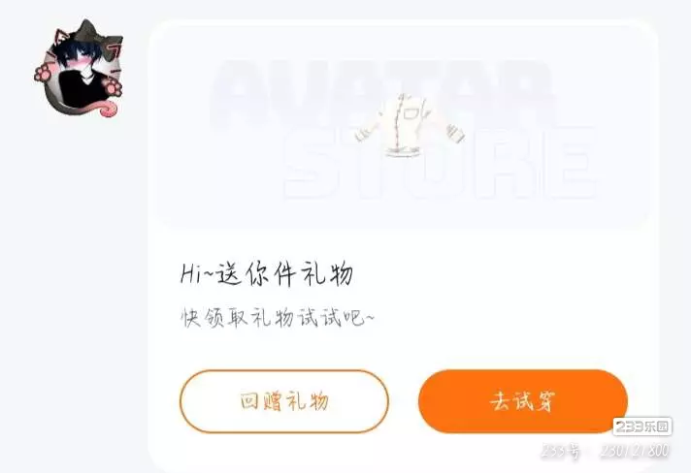The image size is (691, 473).
Task: Open the sender's cat-eared profile avatar
Action: [79, 68]
